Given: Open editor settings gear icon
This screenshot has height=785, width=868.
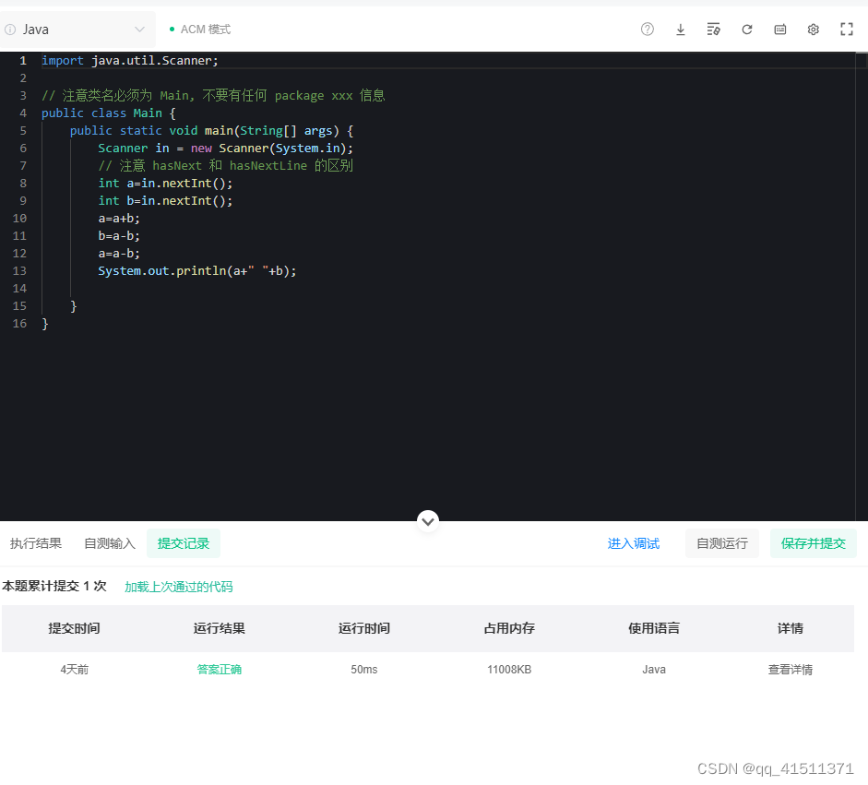Looking at the screenshot, I should click(x=814, y=30).
